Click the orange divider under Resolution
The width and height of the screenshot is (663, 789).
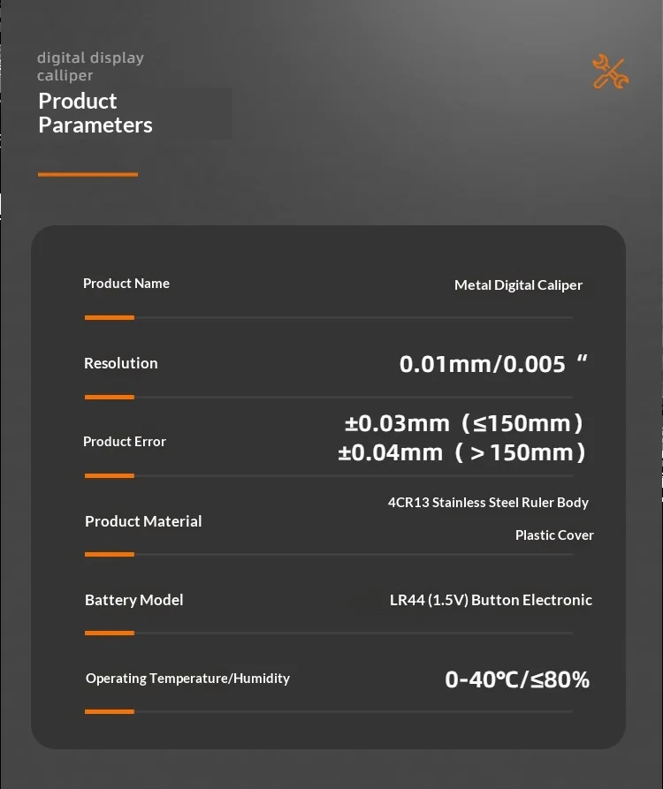[x=110, y=397]
